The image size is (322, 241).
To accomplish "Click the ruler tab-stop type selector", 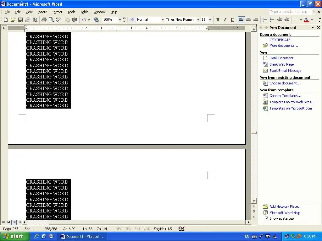I will click(x=4, y=28).
